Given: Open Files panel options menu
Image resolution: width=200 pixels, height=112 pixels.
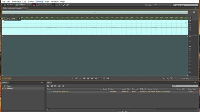Looking at the screenshot, I should click(195, 83).
